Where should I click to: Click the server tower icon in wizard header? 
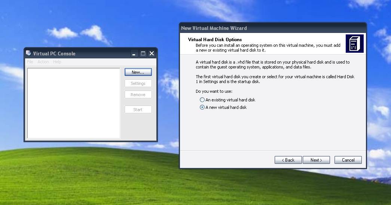pos(355,44)
